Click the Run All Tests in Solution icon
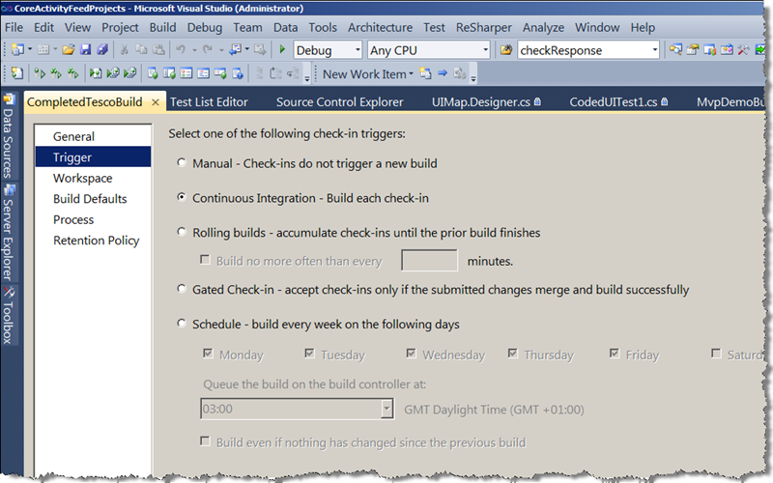Screen dimensions: 773x483 coord(56,73)
